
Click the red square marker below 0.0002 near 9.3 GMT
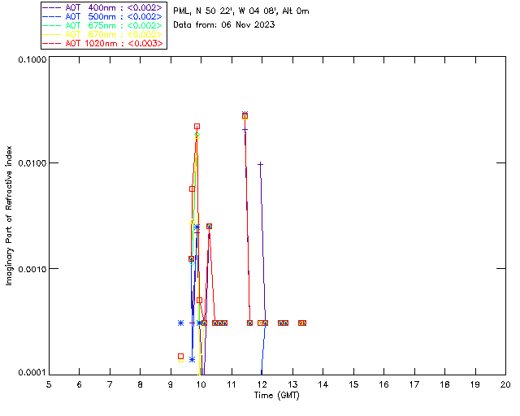[180, 357]
